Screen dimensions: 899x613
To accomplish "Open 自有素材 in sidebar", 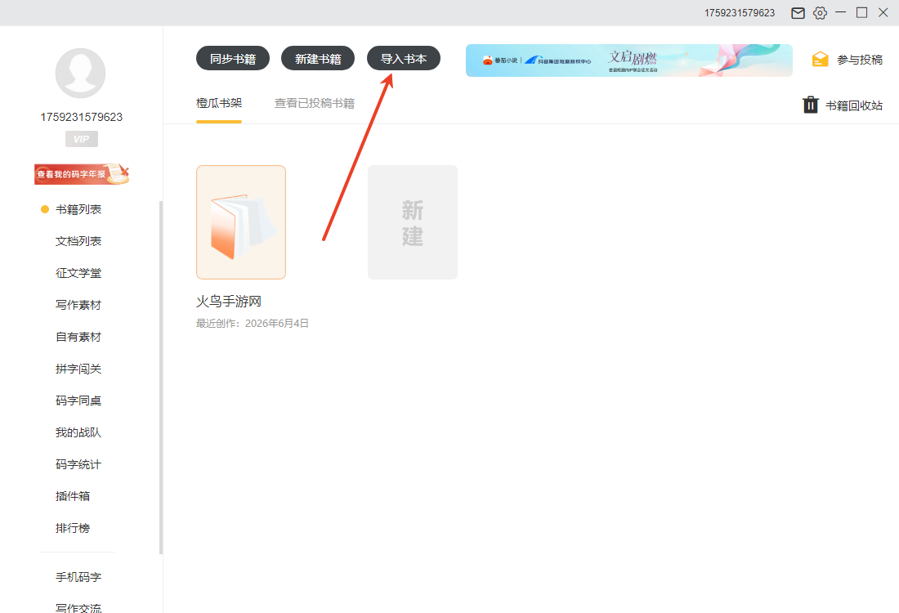I will [x=78, y=337].
